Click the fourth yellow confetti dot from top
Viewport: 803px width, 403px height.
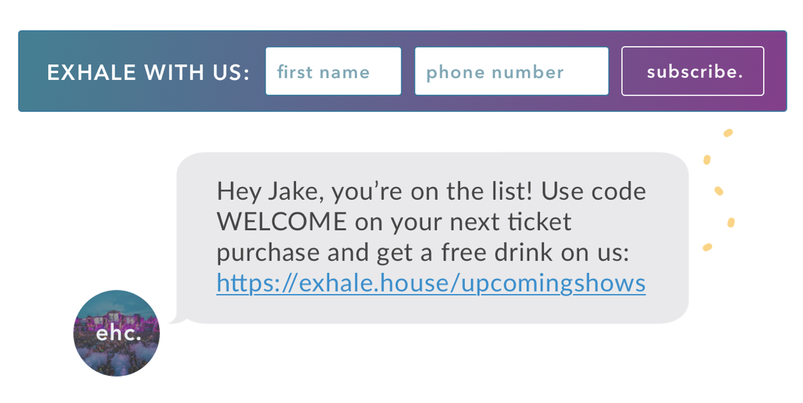pos(731,222)
